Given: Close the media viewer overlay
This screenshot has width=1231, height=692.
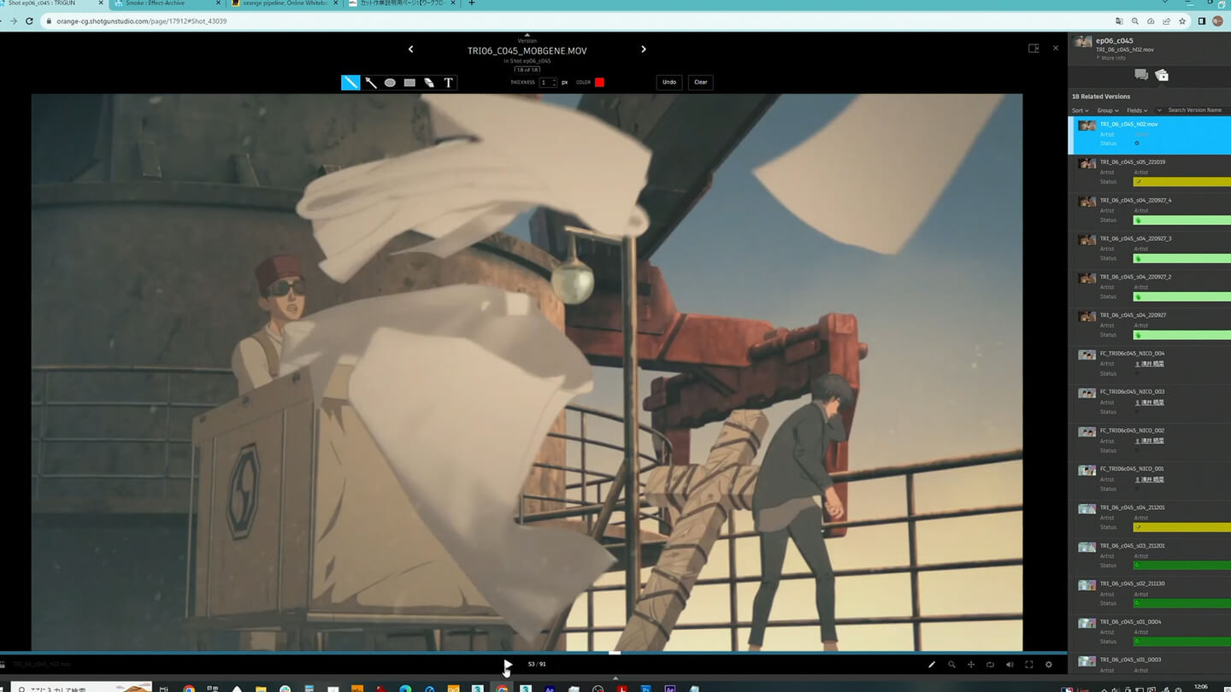Looking at the screenshot, I should 1056,49.
